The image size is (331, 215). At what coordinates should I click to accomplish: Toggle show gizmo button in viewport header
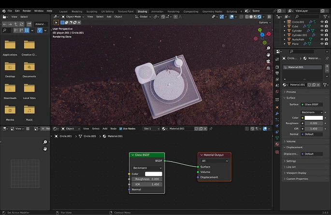[222, 16]
